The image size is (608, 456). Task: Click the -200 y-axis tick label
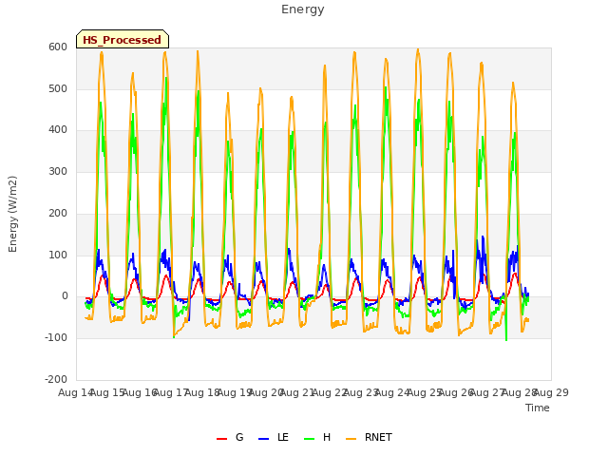(56, 379)
